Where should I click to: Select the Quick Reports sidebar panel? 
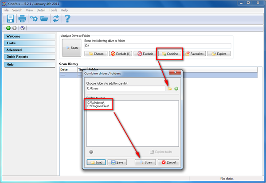click(30, 57)
